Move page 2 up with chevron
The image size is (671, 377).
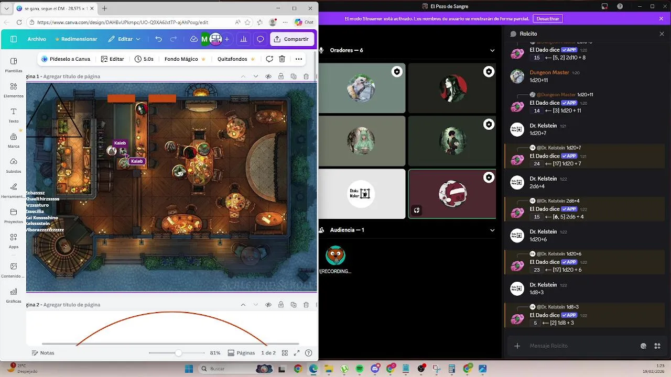[x=243, y=305]
